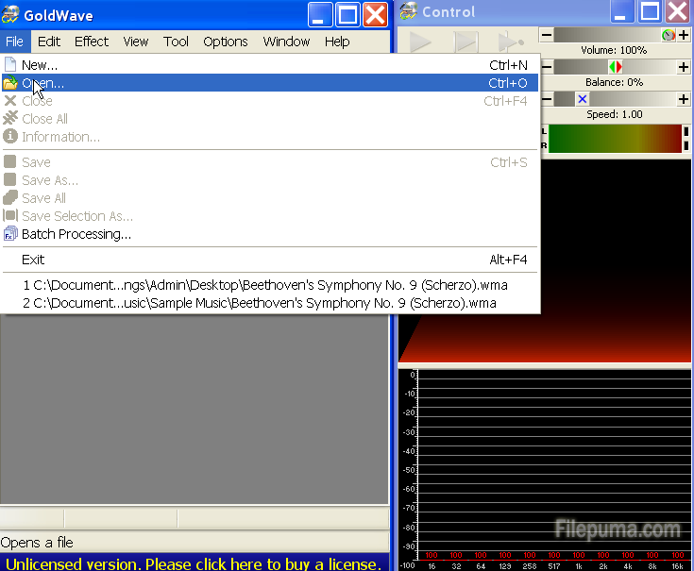The image size is (694, 571).
Task: Click the balance plus button
Action: 684,67
